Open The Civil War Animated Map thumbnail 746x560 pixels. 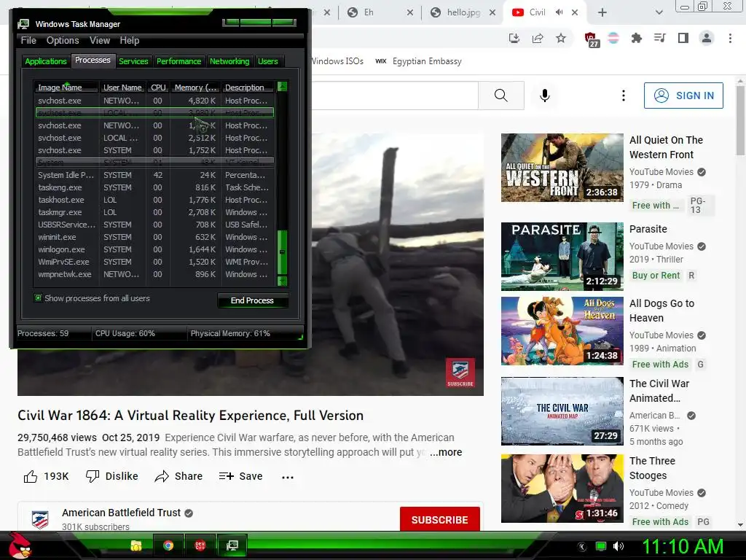point(562,411)
